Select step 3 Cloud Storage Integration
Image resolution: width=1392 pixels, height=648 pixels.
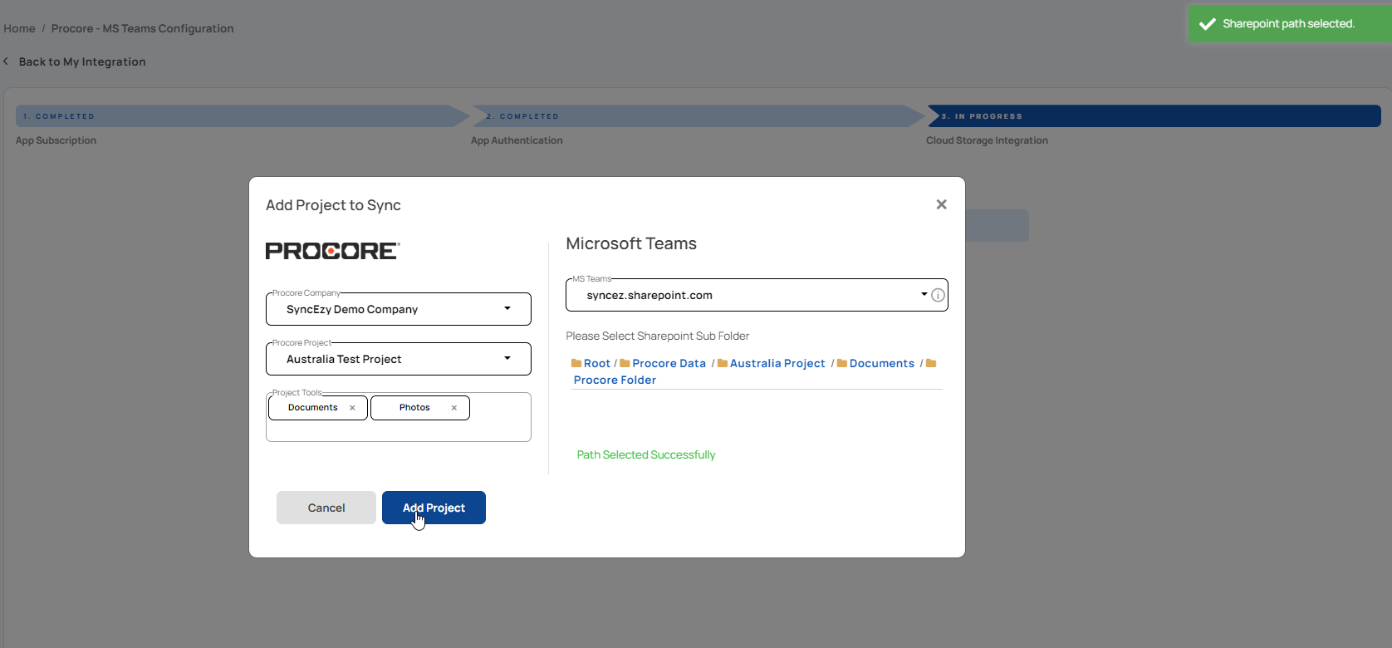[1154, 115]
